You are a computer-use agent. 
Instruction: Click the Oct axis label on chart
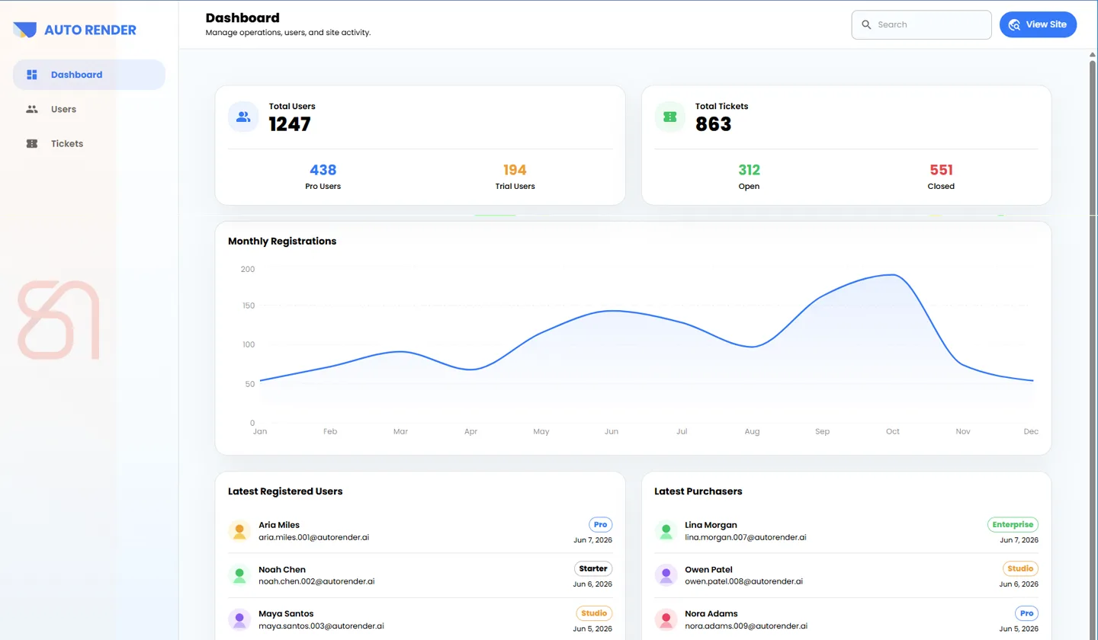(893, 431)
